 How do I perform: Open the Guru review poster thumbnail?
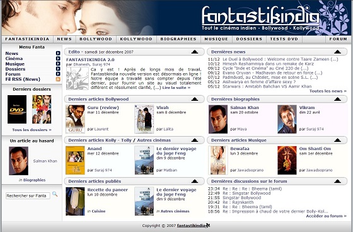pos(75,119)
